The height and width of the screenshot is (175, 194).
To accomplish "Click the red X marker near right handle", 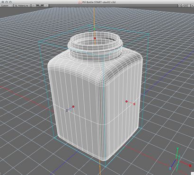I will point(134,104).
